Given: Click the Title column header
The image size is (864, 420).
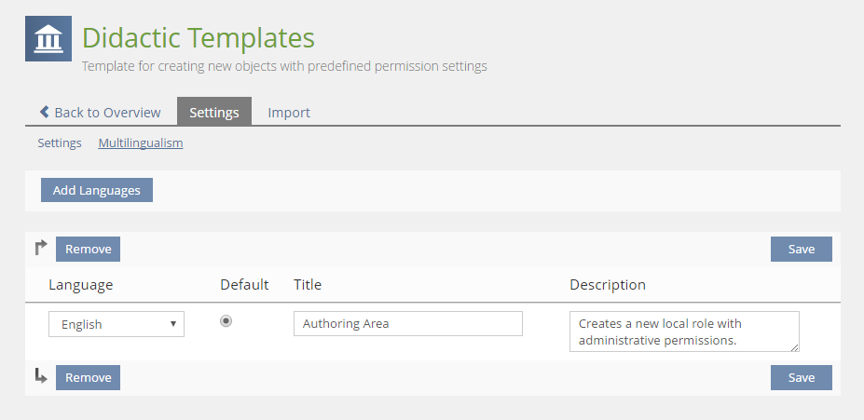Looking at the screenshot, I should [308, 284].
